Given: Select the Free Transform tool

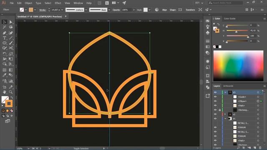Looking at the screenshot, I should [x=11, y=59].
